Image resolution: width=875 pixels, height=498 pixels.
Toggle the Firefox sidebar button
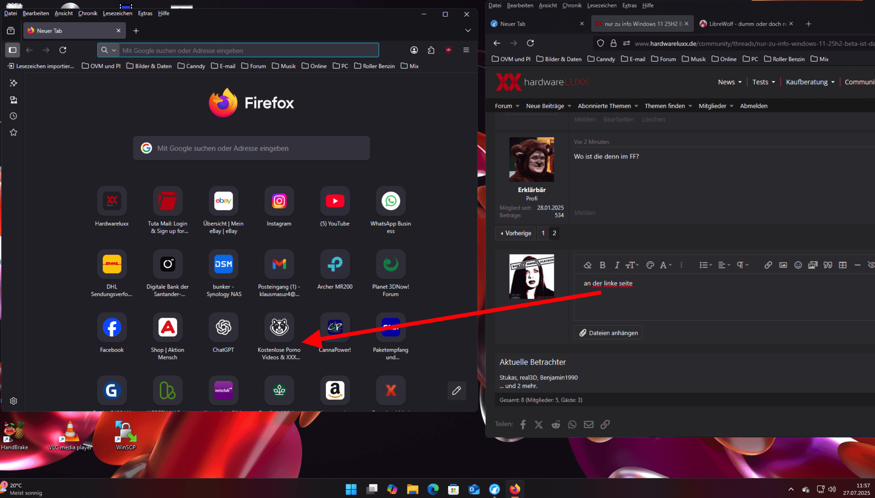click(x=12, y=50)
